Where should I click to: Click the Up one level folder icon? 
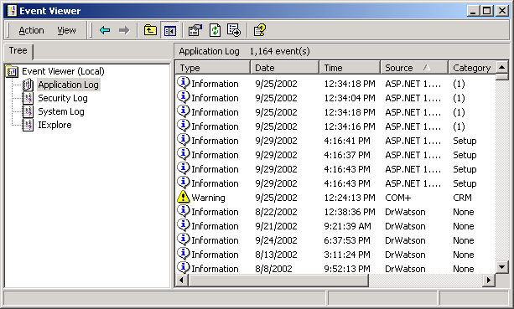(x=150, y=30)
